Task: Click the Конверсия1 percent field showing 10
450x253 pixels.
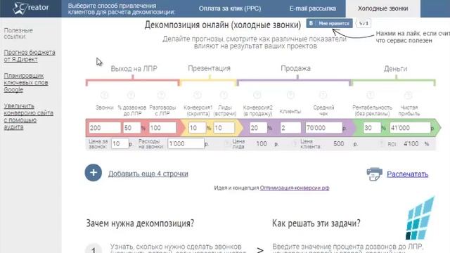Action: pos(197,128)
